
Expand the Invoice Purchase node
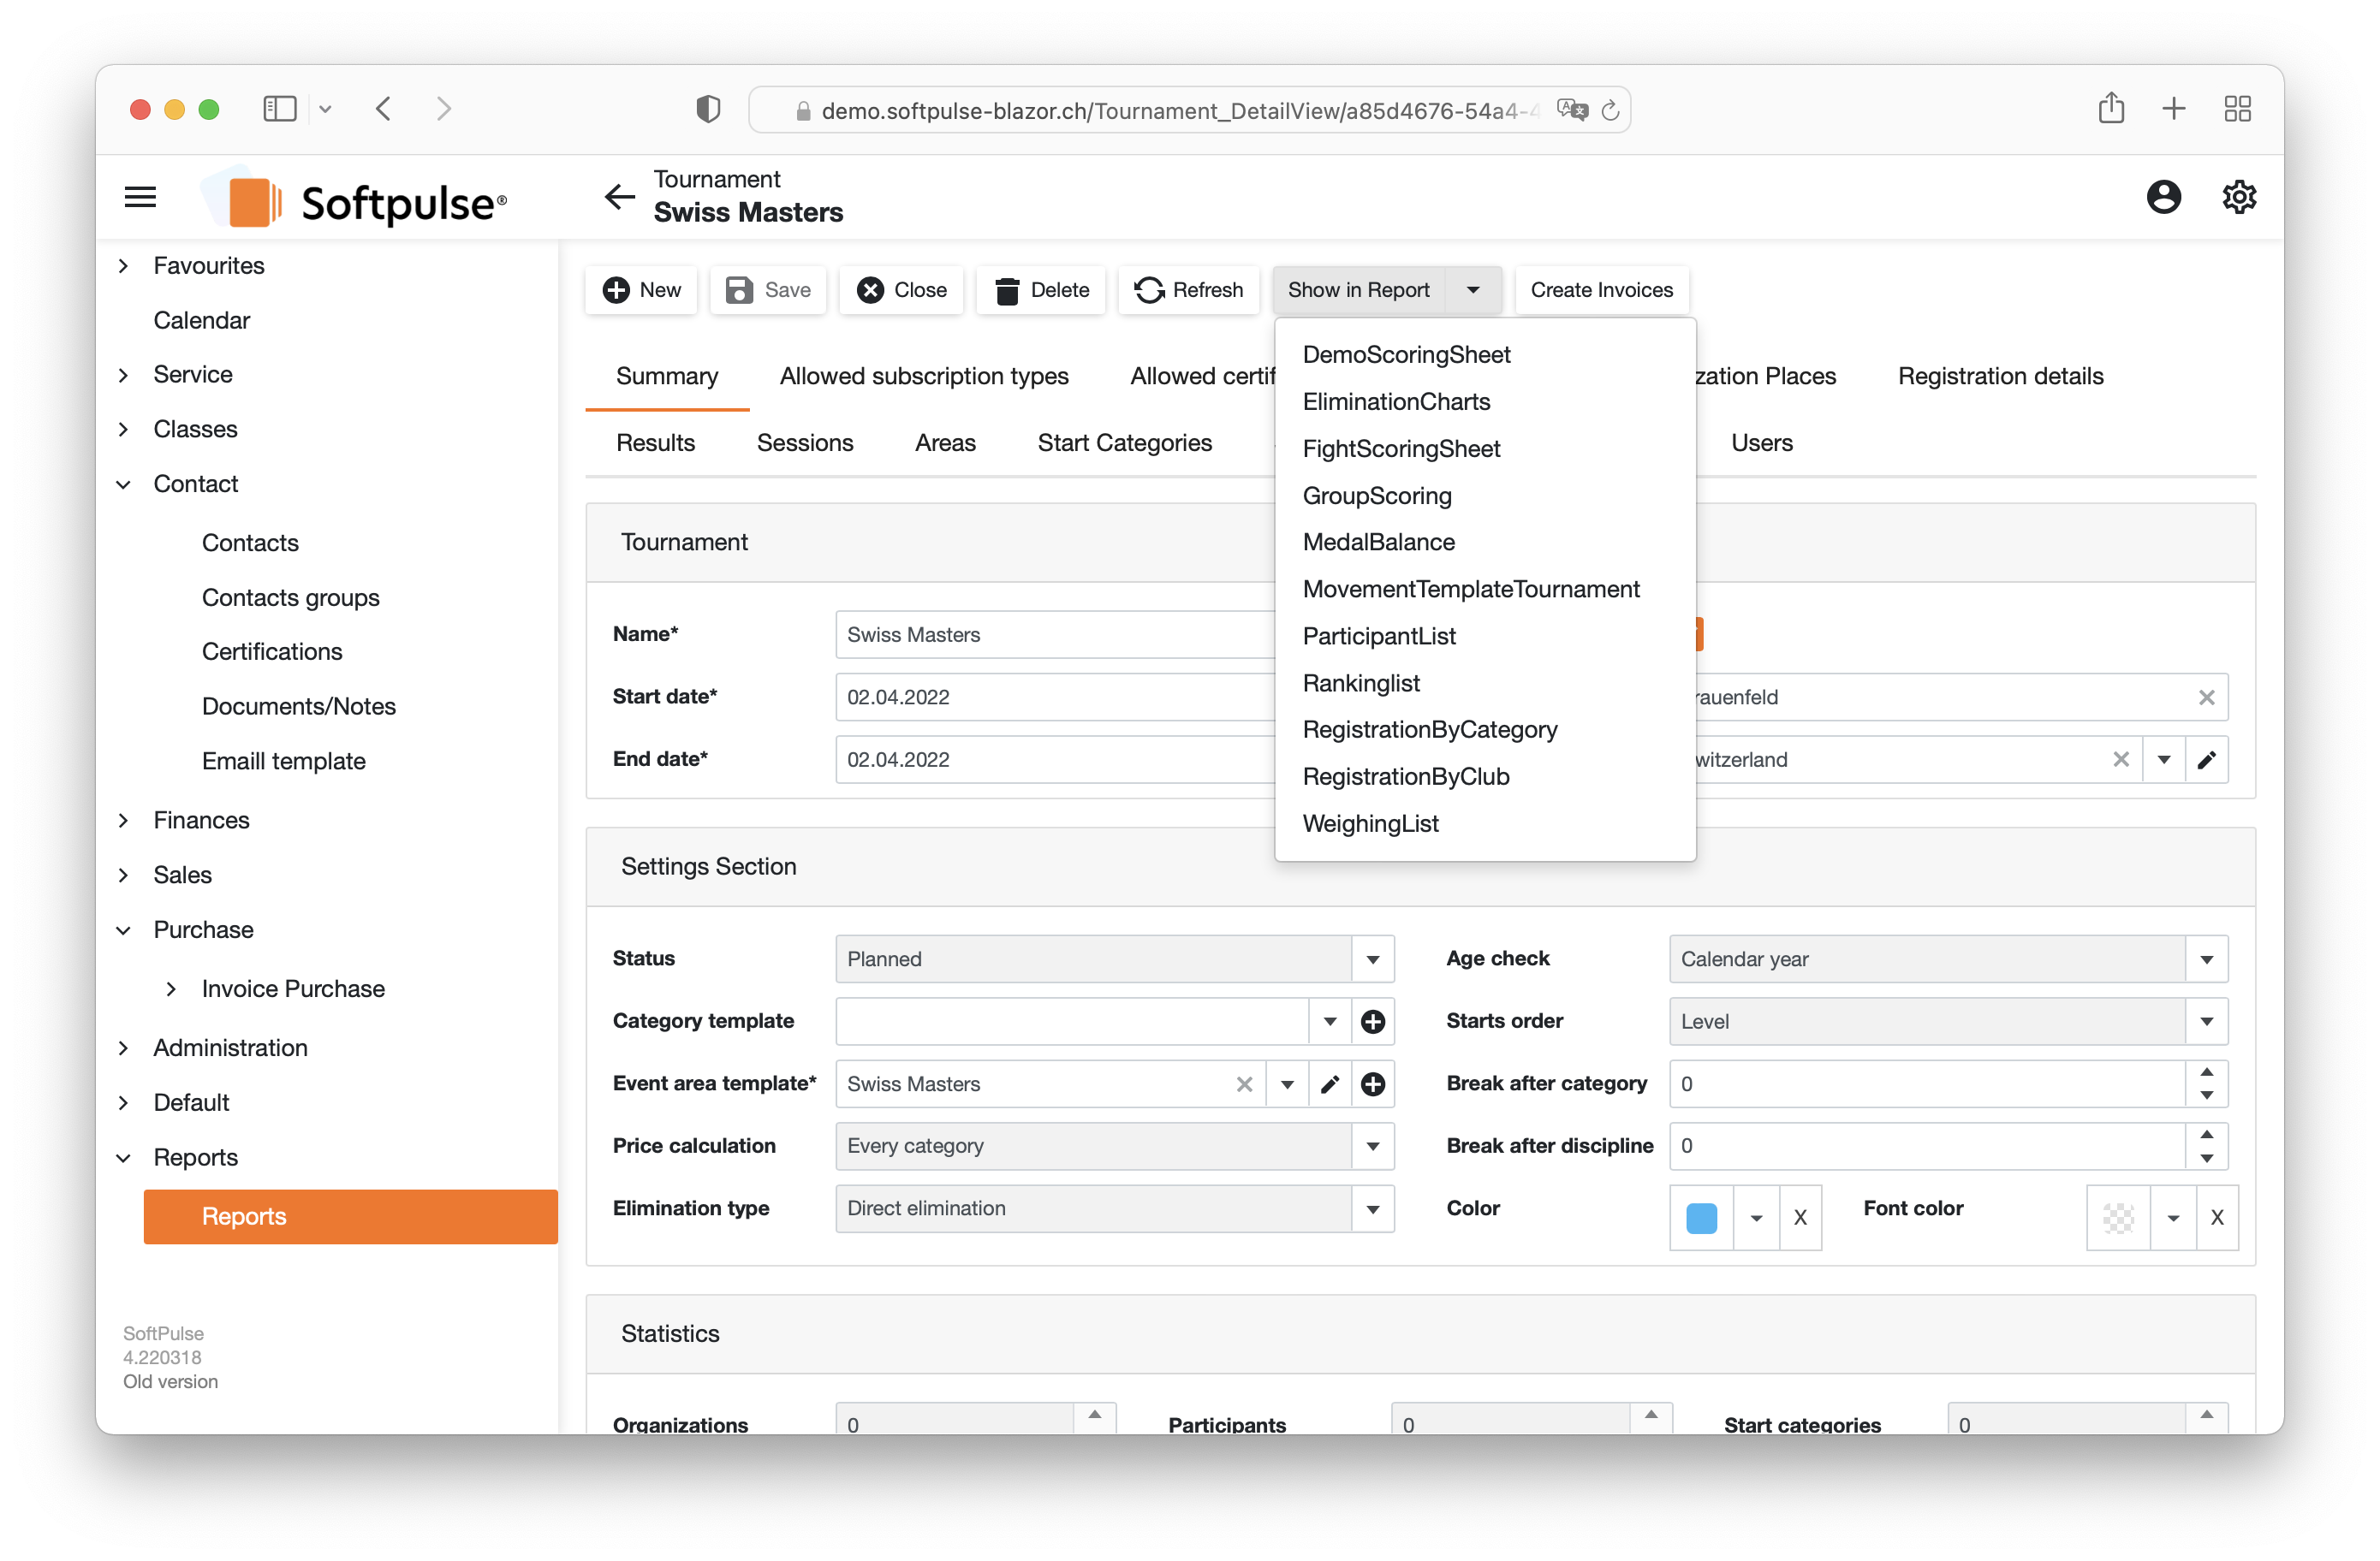click(x=171, y=988)
